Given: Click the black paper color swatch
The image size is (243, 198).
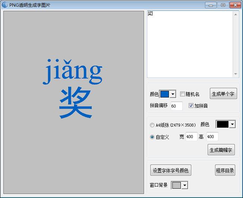Looking at the screenshot, I should coord(223,124).
